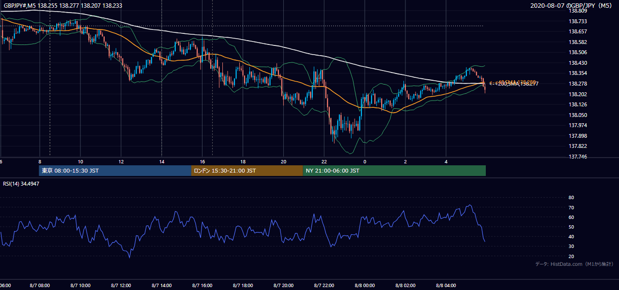The width and height of the screenshot is (619, 290).
Task: Click hour mark 4 under price chart
Action: pyautogui.click(x=446, y=162)
